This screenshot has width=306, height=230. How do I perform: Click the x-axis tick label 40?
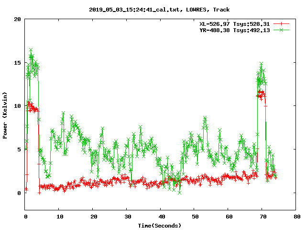point(162,217)
